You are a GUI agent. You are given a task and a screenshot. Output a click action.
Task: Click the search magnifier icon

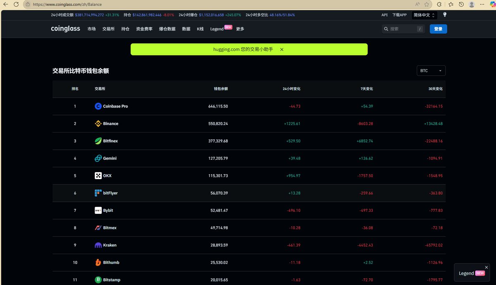click(x=386, y=29)
